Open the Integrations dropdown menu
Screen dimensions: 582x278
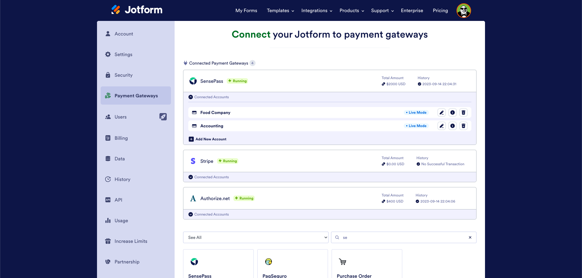tap(317, 11)
